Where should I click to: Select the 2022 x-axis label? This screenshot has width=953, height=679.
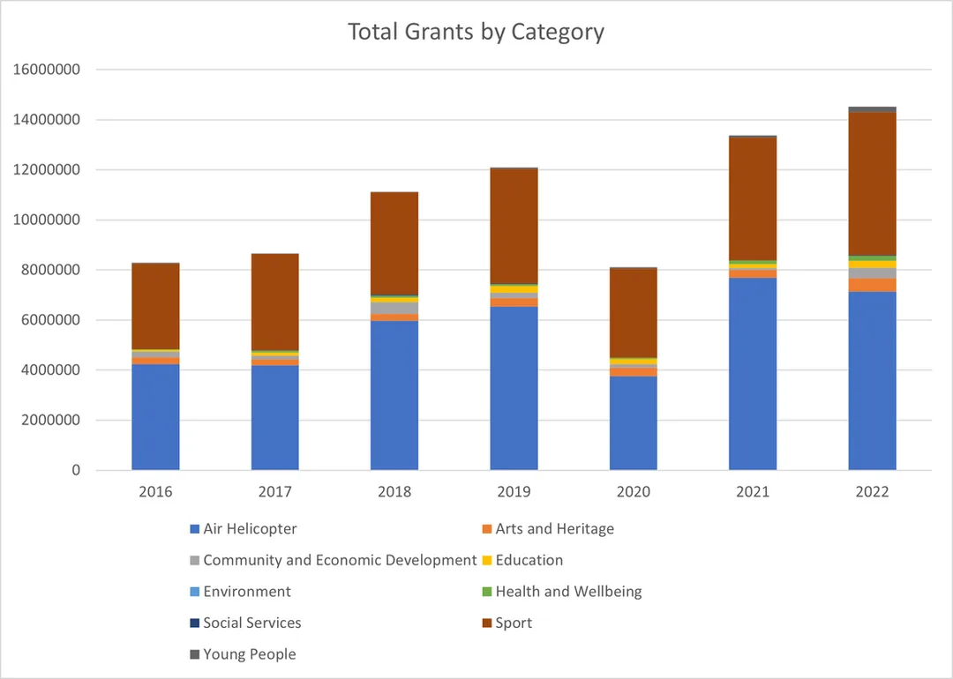coord(872,492)
